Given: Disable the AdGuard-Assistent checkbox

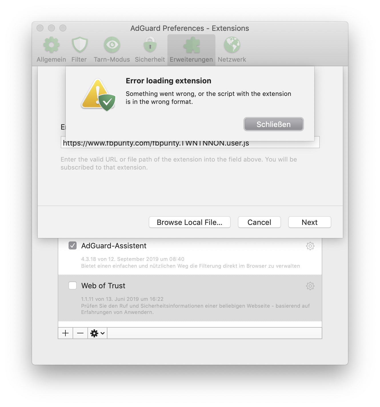Looking at the screenshot, I should (73, 245).
